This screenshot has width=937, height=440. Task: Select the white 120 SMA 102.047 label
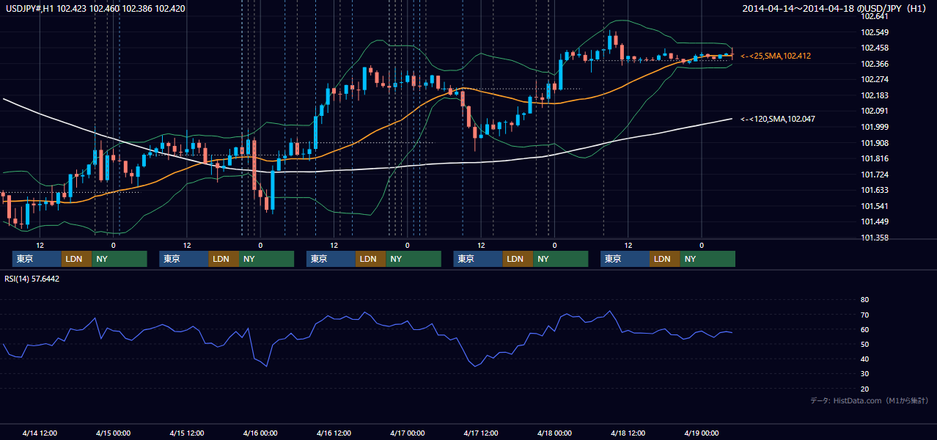(x=777, y=119)
